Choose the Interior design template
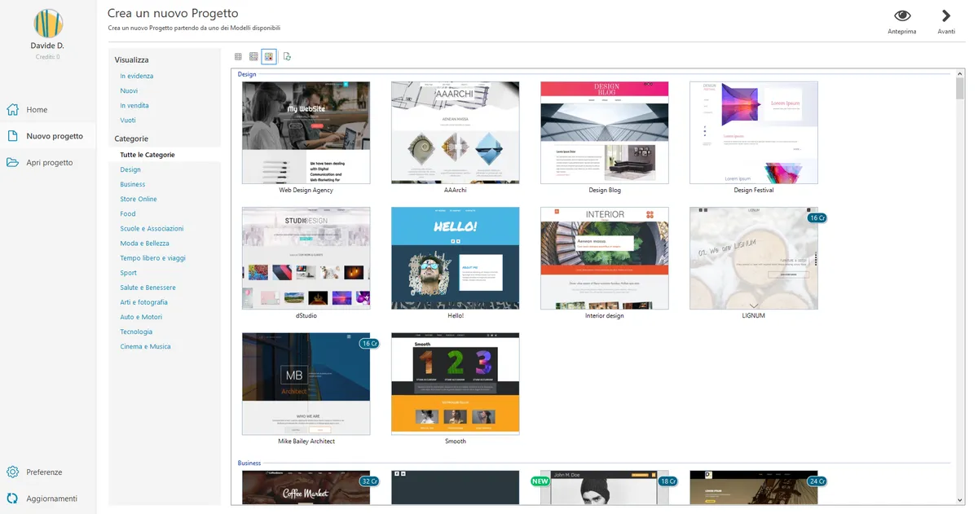The height and width of the screenshot is (514, 978). (604, 258)
